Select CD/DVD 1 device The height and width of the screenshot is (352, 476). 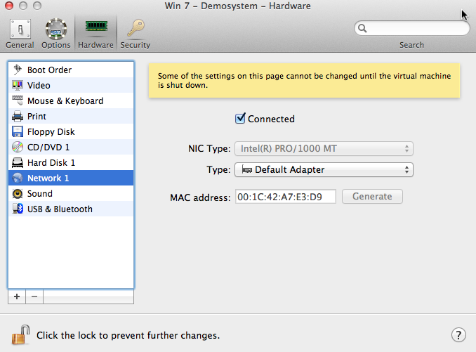[48, 148]
